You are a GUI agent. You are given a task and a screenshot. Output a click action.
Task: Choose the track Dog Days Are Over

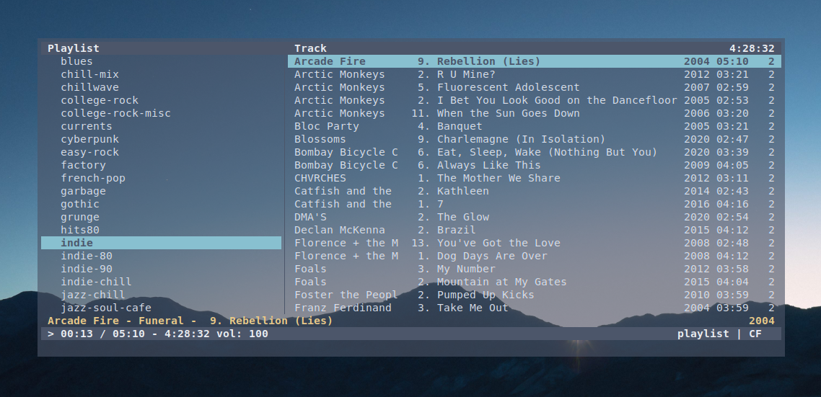point(492,256)
